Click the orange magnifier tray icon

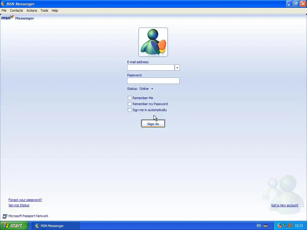click(290, 226)
